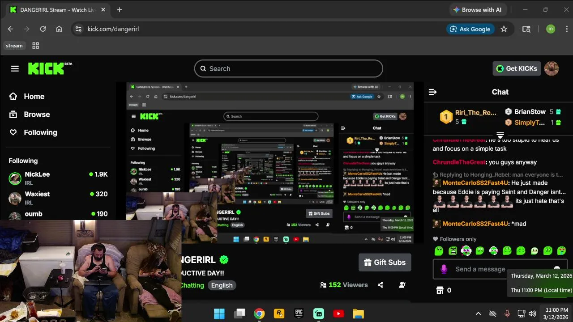Open NickLee's channel in Following list
Image resolution: width=573 pixels, height=322 pixels.
click(x=58, y=178)
